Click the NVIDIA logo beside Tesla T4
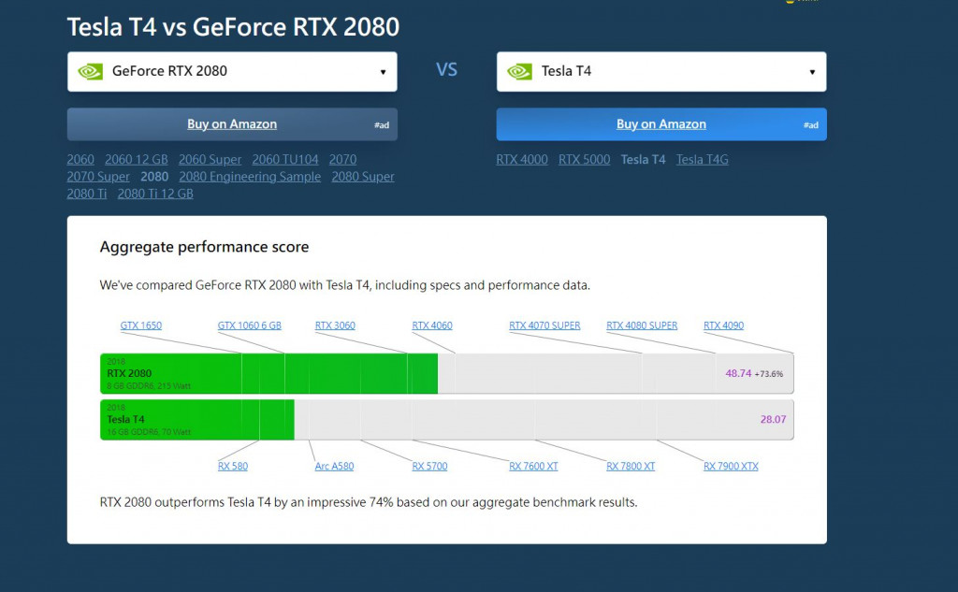958x592 pixels. click(520, 71)
